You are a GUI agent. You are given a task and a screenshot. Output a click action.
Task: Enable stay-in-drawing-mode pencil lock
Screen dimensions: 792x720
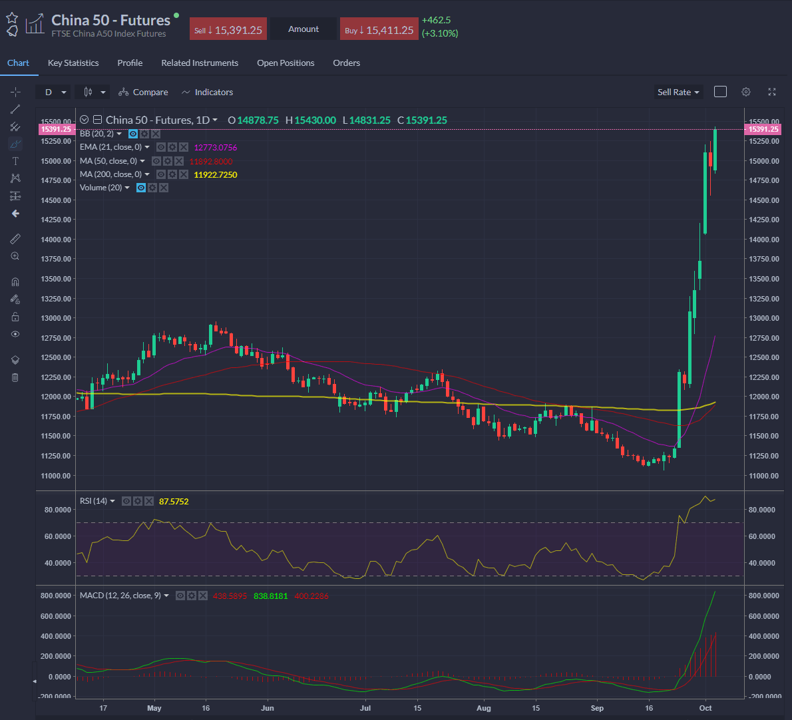[x=15, y=299]
